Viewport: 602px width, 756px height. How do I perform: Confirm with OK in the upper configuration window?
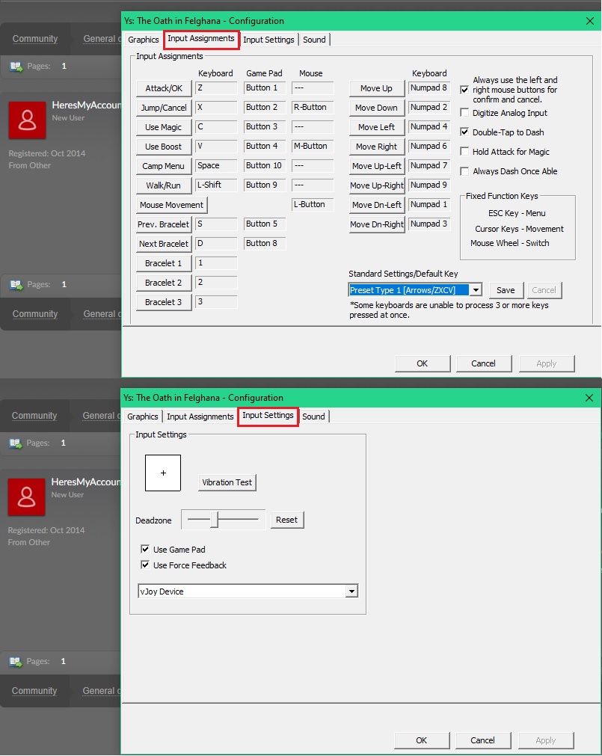tap(423, 363)
